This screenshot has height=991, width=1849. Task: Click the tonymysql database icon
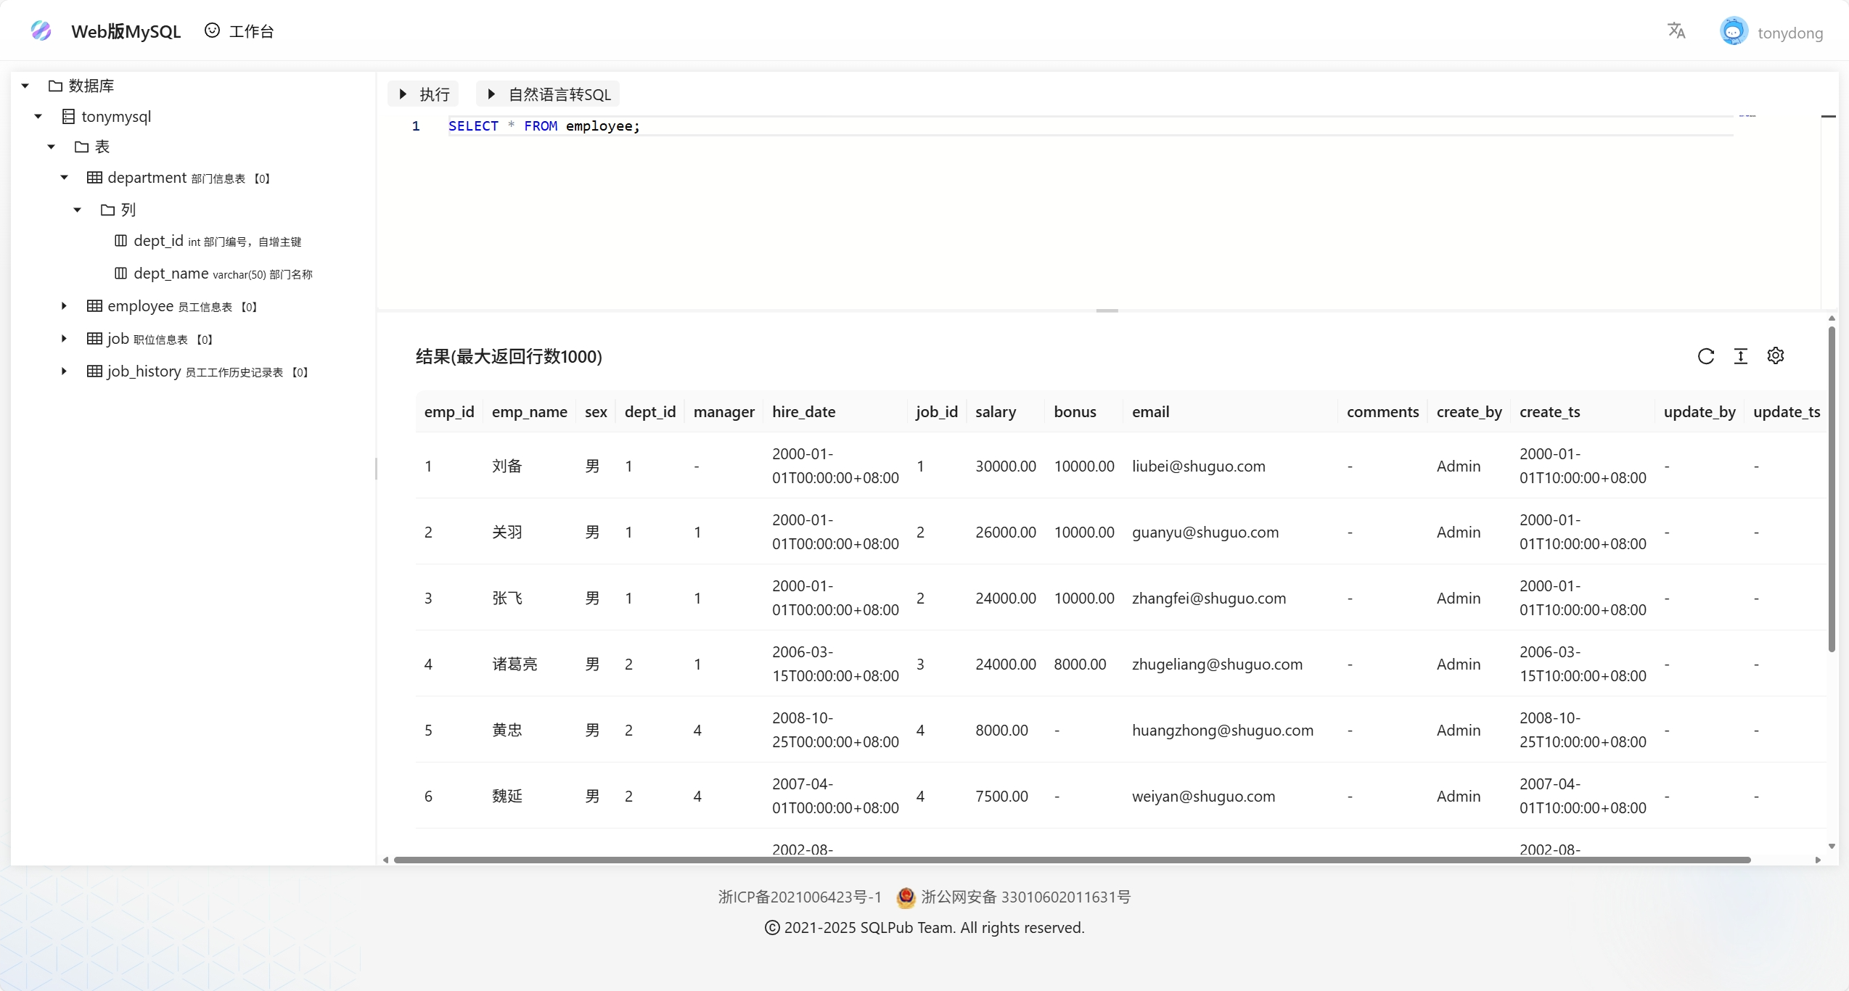[x=68, y=116]
